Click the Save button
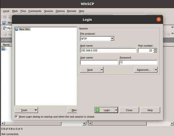 tap(90, 70)
